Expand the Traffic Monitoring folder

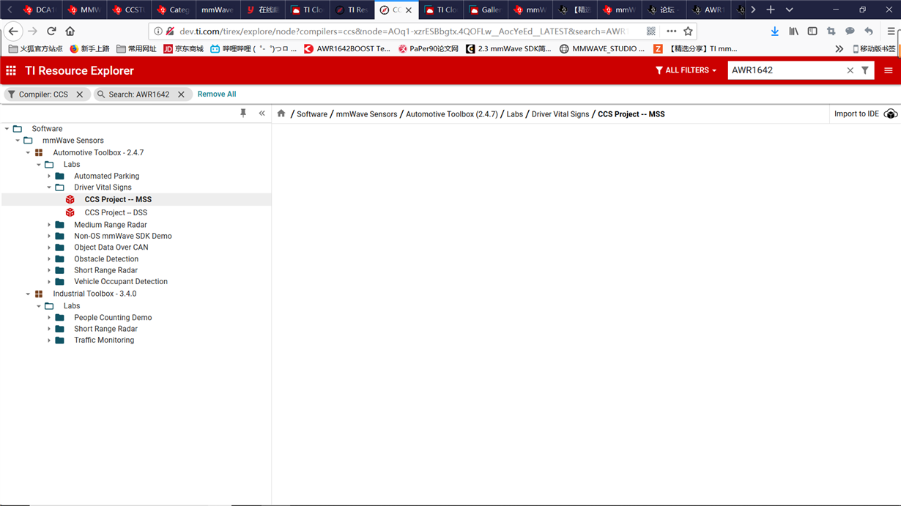point(49,341)
